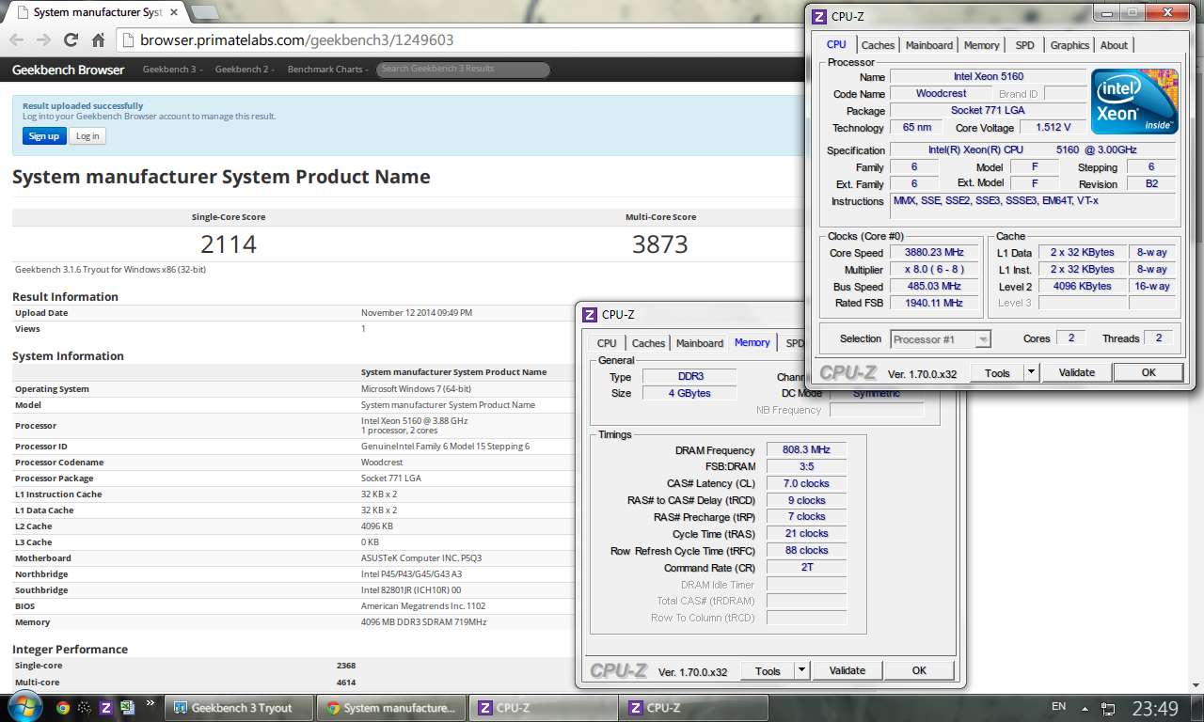This screenshot has width=1204, height=722.
Task: Click Single-Core Score value 2114
Action: (229, 244)
